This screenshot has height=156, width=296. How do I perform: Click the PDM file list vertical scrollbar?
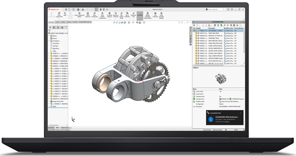[x=244, y=46]
